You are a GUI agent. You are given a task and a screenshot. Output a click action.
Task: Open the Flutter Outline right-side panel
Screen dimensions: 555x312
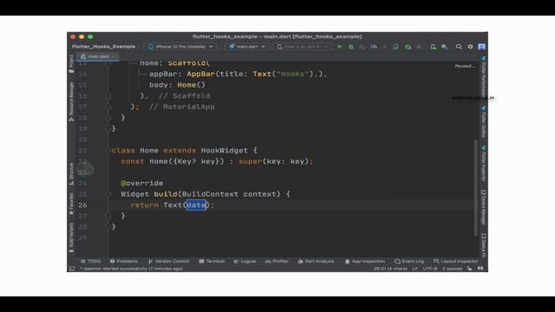[483, 121]
